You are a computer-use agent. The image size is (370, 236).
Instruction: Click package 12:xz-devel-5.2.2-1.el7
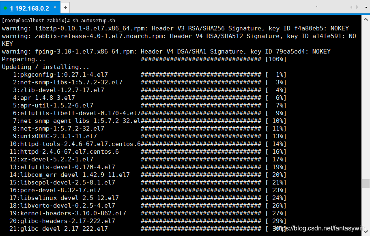51,159
